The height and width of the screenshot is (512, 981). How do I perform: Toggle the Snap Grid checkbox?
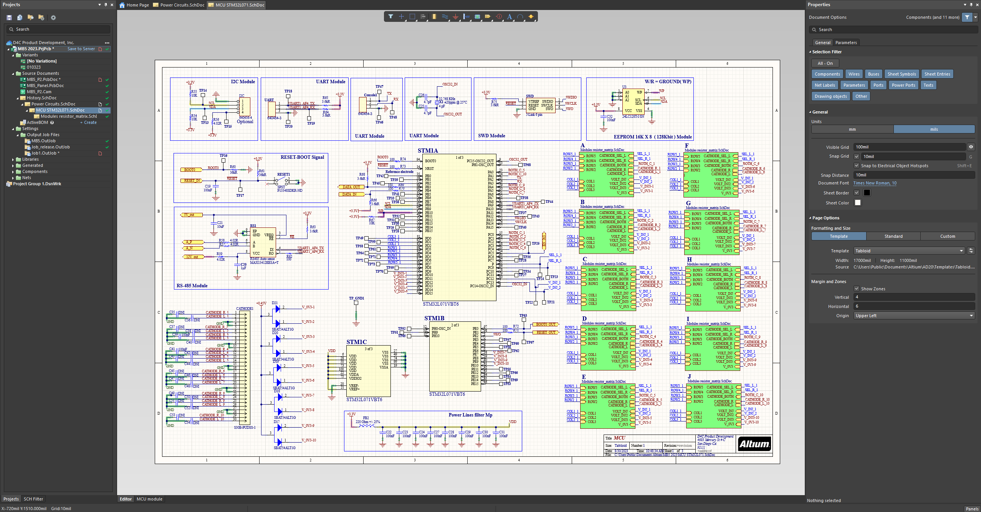point(857,156)
